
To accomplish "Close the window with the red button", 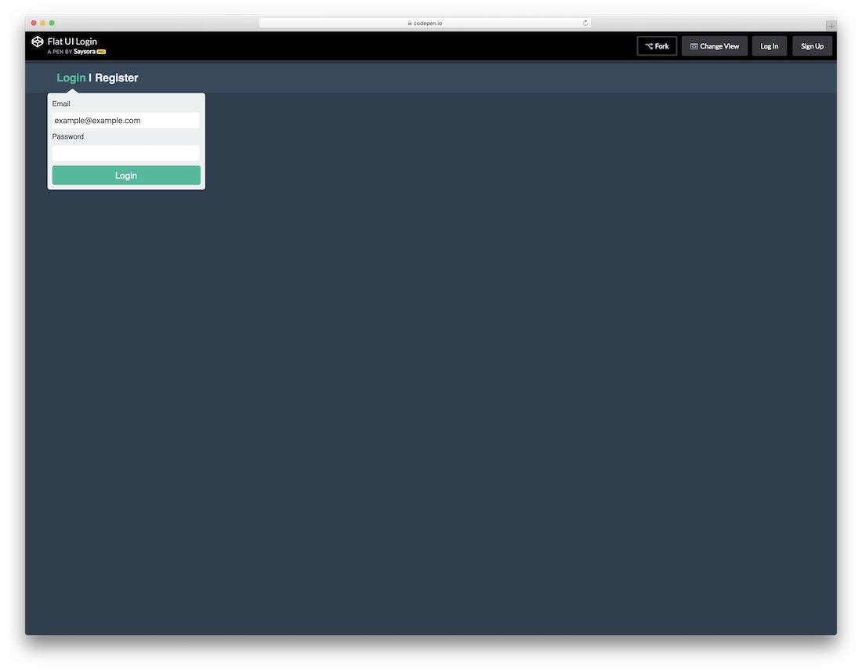I will pyautogui.click(x=34, y=24).
